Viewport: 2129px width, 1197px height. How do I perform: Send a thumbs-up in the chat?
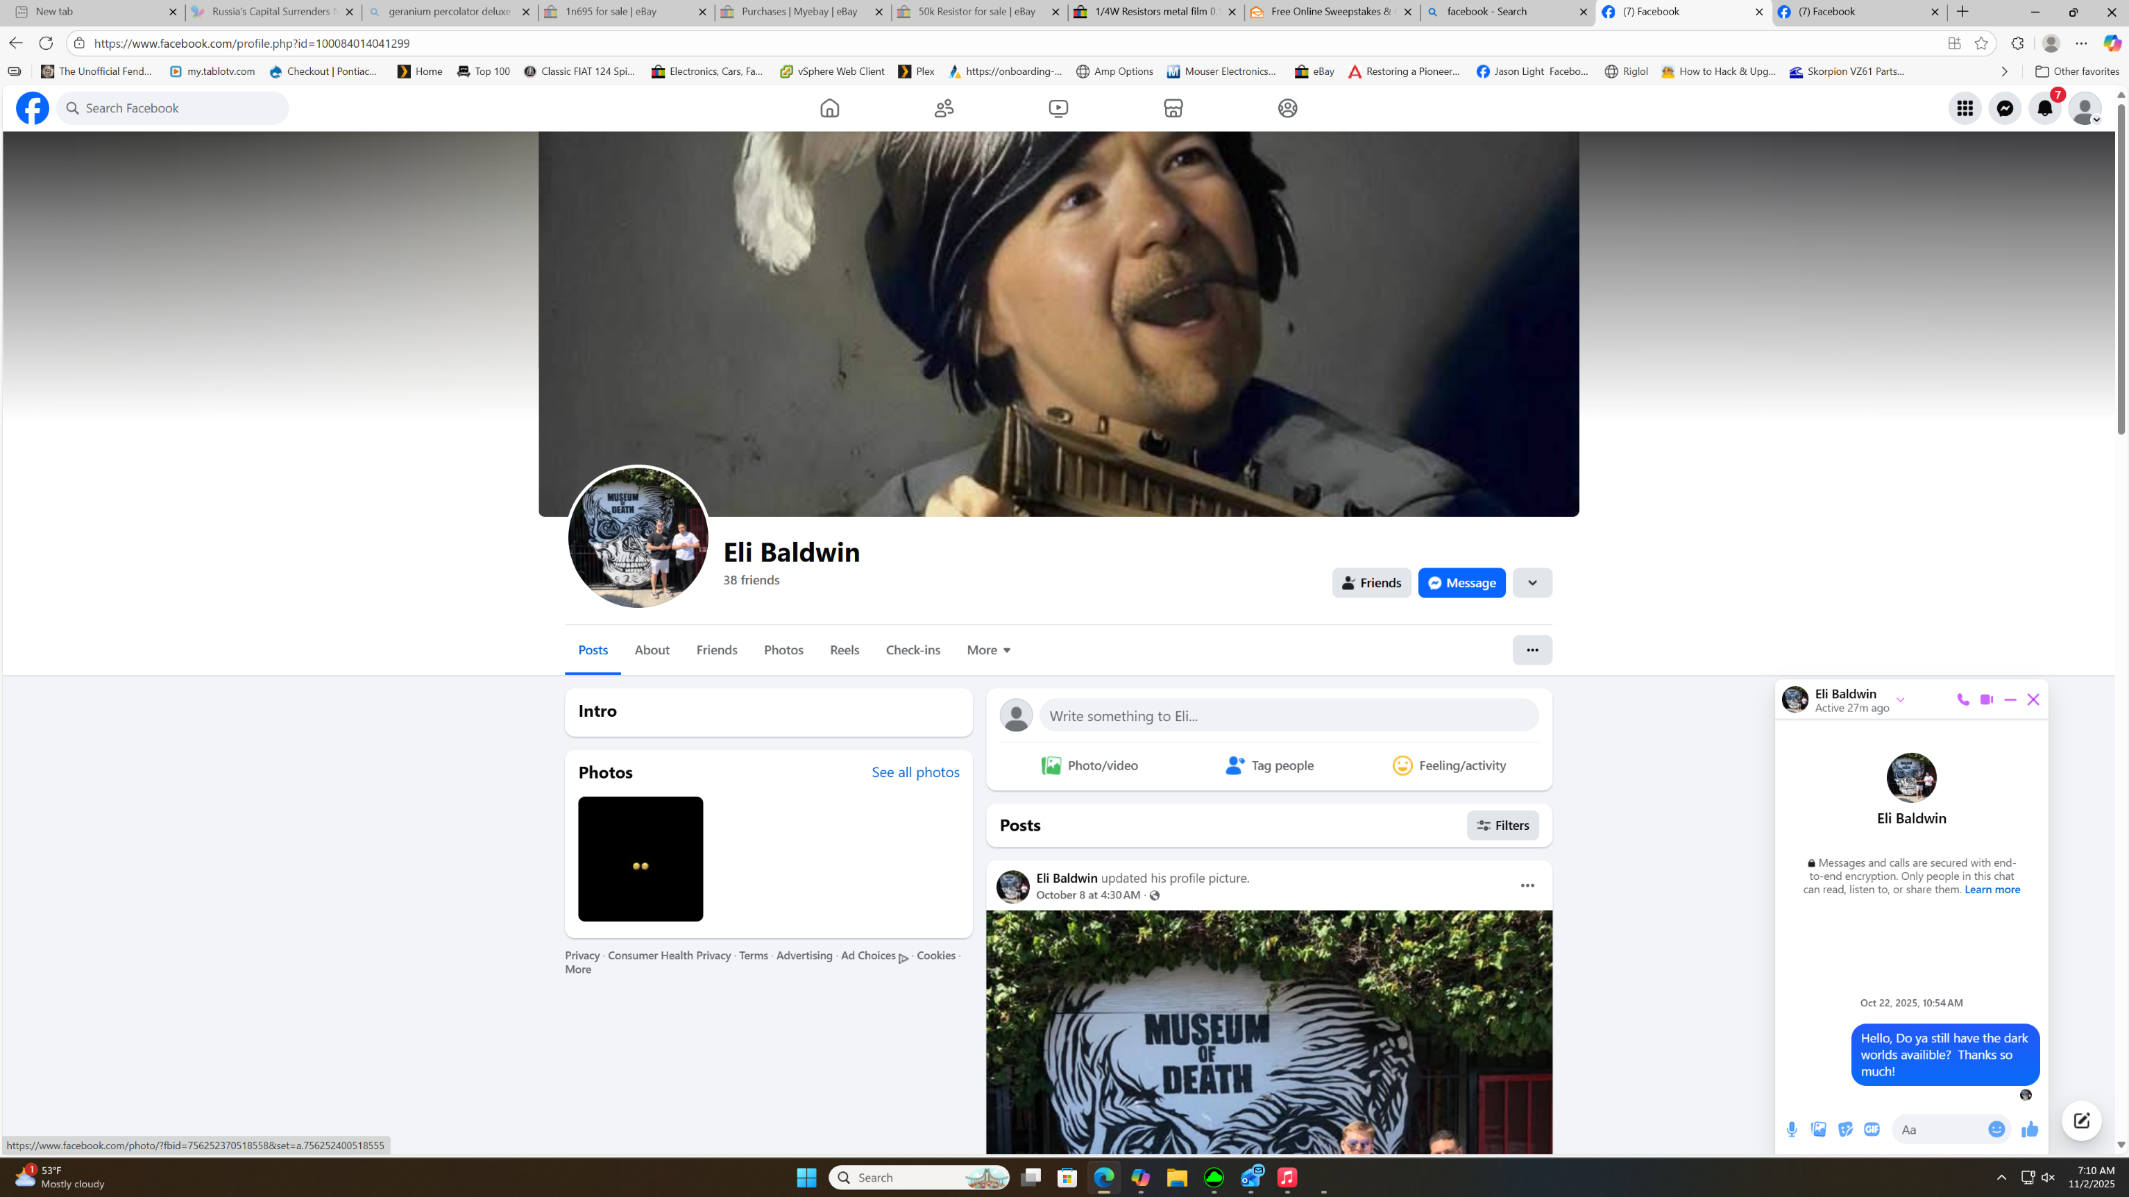pos(2030,1128)
